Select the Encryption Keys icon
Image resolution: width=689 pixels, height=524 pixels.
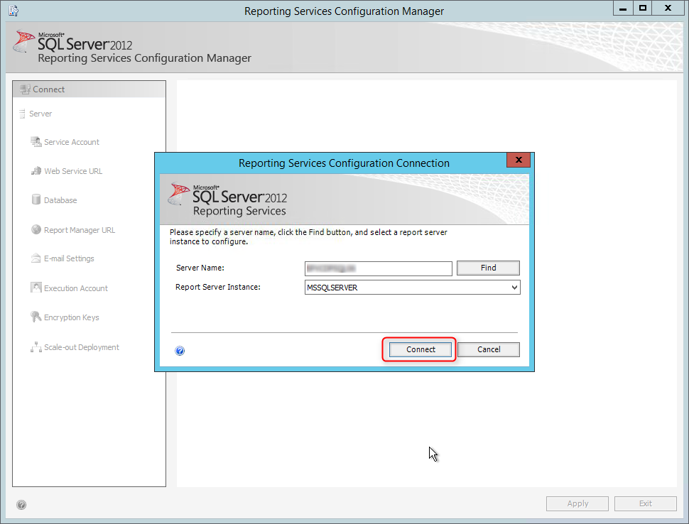(36, 317)
